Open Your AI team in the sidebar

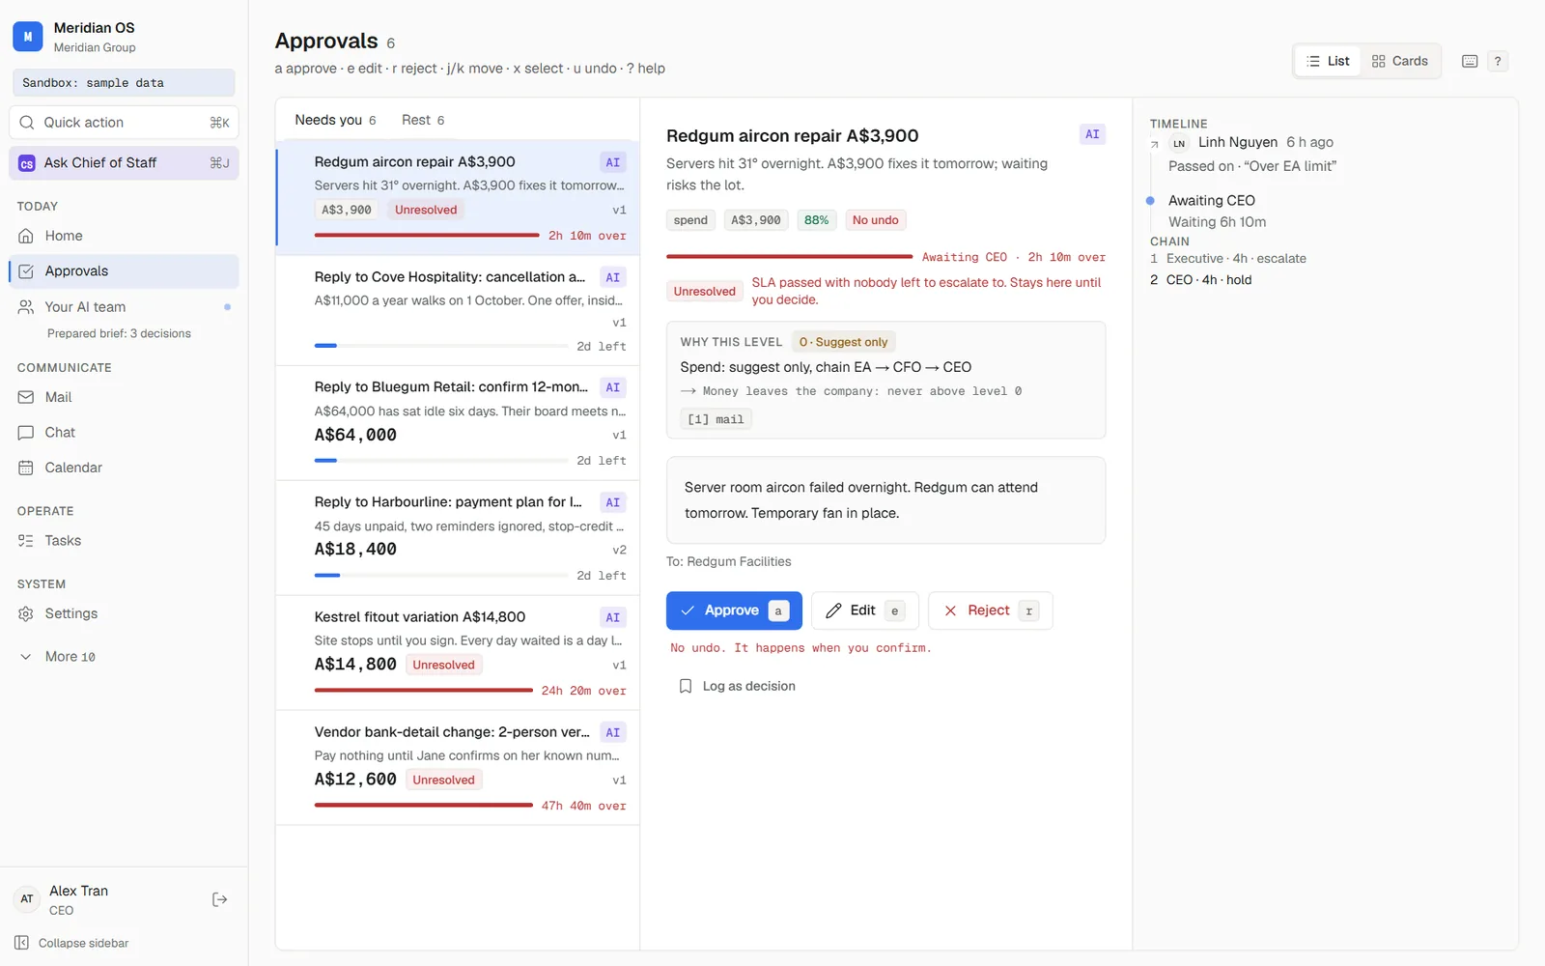pos(124,307)
